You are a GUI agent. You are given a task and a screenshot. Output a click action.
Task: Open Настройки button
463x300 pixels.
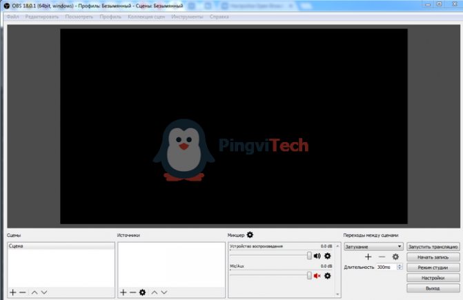(433, 278)
